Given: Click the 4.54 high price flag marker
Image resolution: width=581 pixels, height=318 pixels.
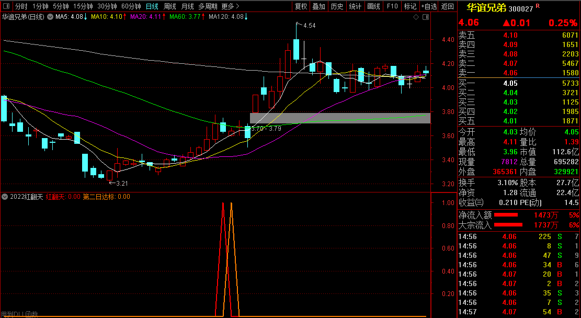Looking at the screenshot, I should point(309,25).
